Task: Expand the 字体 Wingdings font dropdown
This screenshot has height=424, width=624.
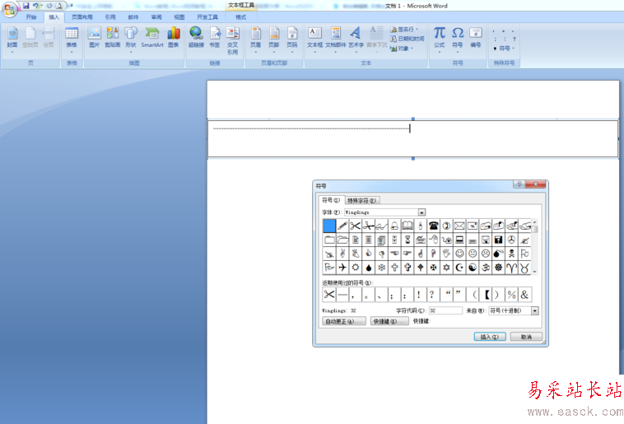Action: [x=421, y=212]
